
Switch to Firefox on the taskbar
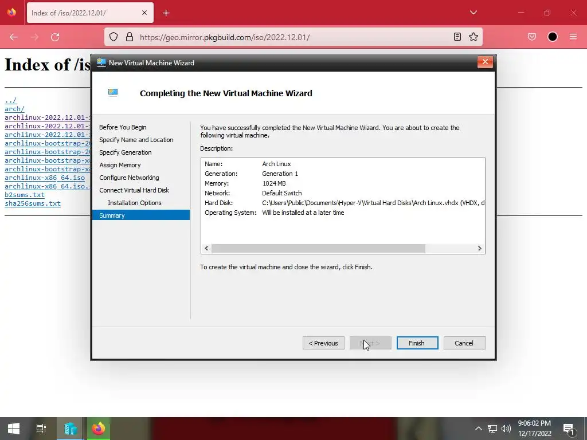point(99,429)
